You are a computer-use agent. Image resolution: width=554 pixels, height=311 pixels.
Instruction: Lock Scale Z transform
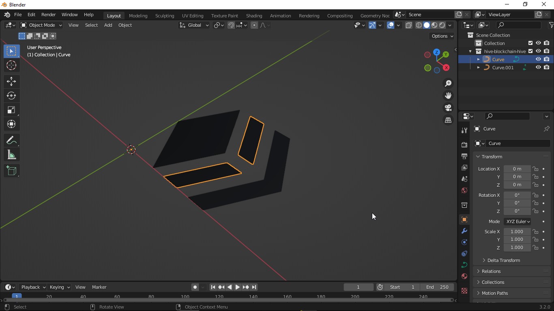tap(535, 247)
